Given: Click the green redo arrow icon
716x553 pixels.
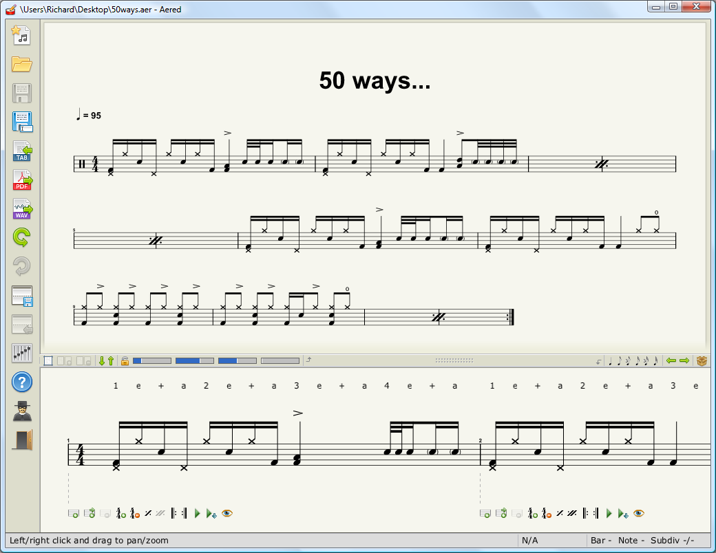Looking at the screenshot, I should click(21, 238).
